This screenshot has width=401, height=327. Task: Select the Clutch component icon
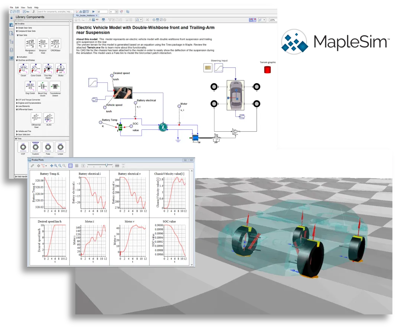pos(23,69)
